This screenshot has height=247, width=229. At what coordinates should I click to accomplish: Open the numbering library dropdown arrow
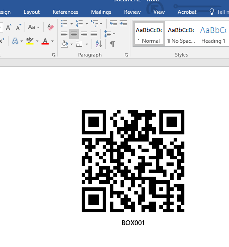click(x=87, y=24)
